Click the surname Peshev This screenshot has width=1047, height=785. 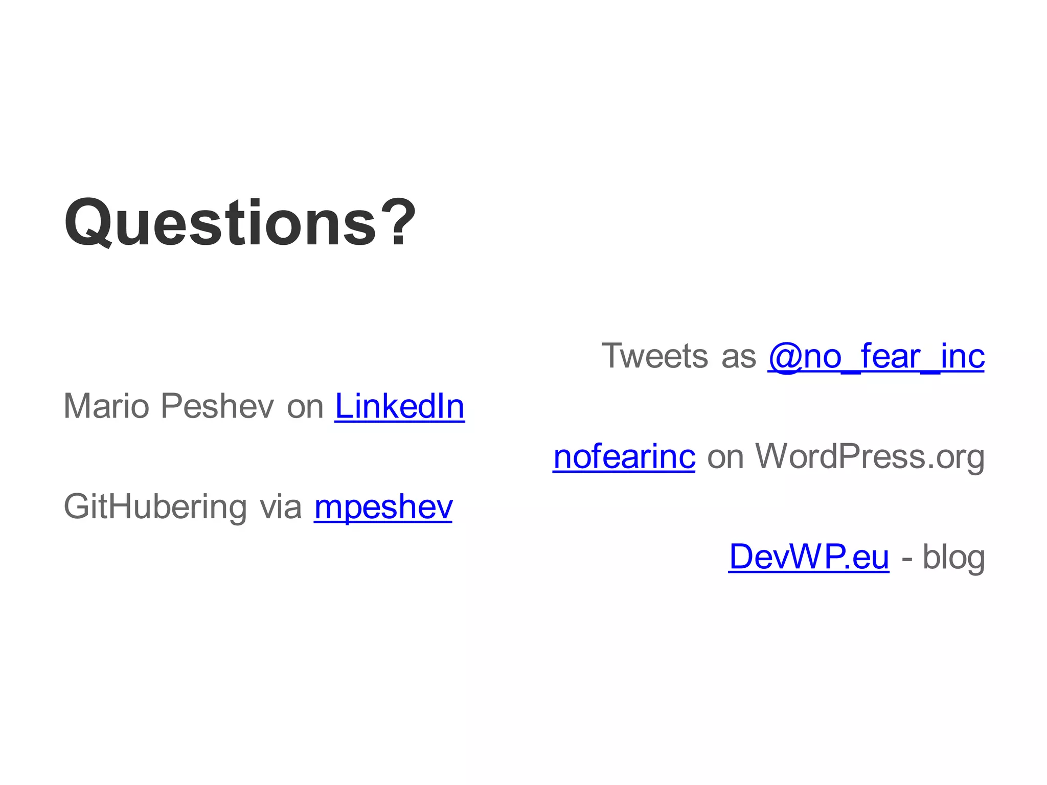[x=217, y=407]
